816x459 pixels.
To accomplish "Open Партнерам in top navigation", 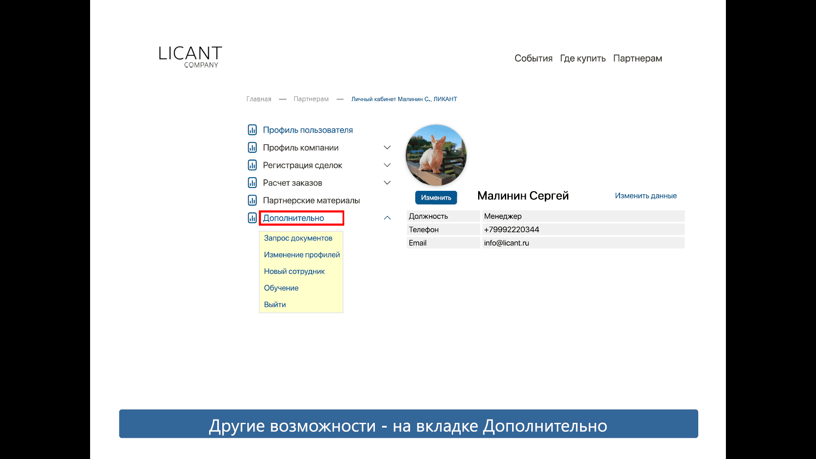I will pyautogui.click(x=637, y=58).
